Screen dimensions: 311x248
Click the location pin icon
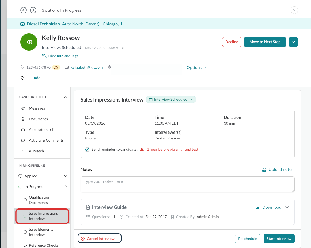109,67
